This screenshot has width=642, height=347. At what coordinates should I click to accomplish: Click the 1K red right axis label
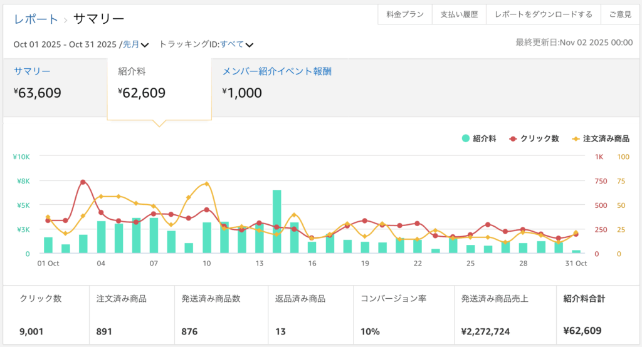point(599,157)
